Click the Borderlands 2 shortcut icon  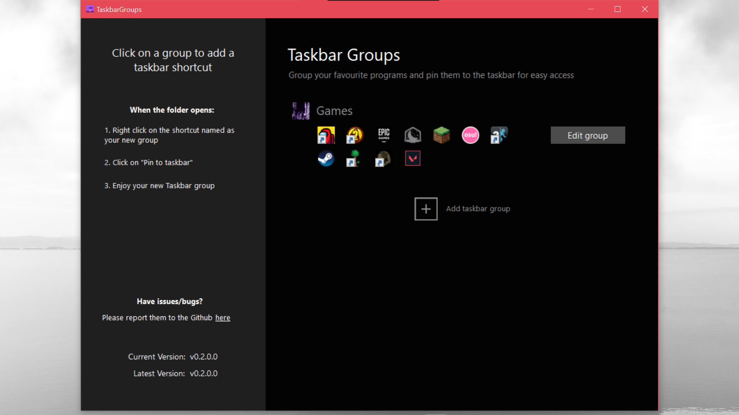pos(355,135)
